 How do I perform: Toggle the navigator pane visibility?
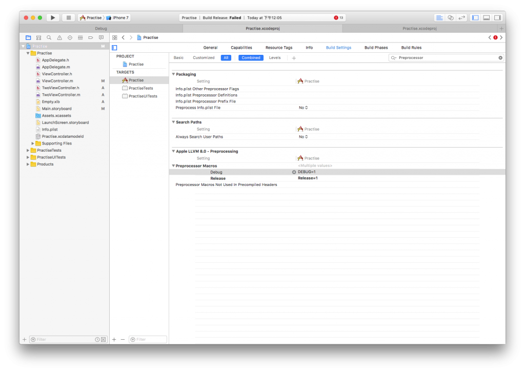475,18
